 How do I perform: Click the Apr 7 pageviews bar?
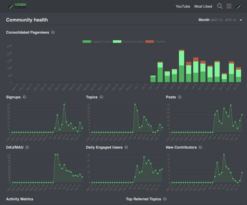point(181,66)
